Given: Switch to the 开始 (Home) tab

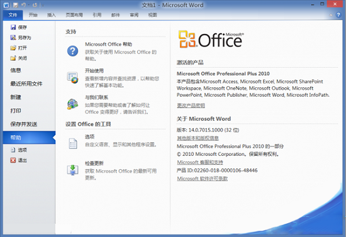Looking at the screenshot, I should point(33,14).
